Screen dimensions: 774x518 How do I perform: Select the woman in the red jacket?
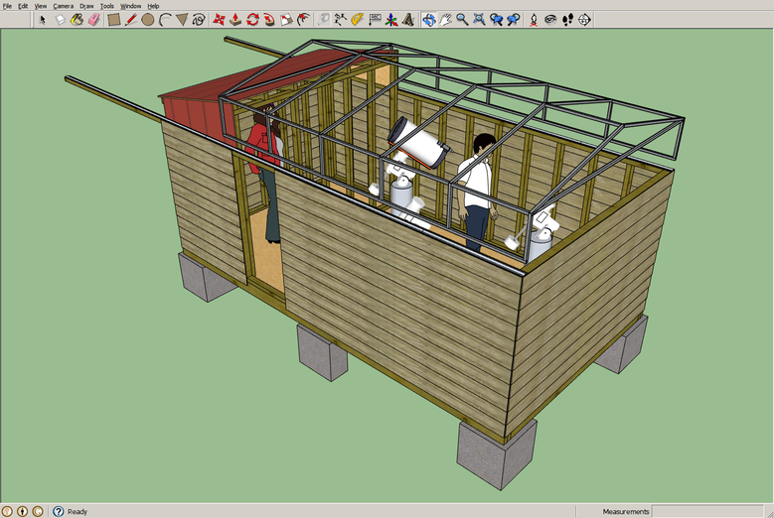pos(266,173)
